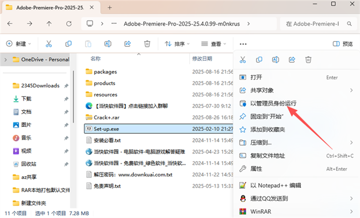
Task: Select the 免责声明.txt file
Action: point(158,186)
